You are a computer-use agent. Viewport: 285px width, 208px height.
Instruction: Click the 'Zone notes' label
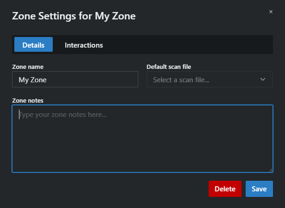point(29,100)
